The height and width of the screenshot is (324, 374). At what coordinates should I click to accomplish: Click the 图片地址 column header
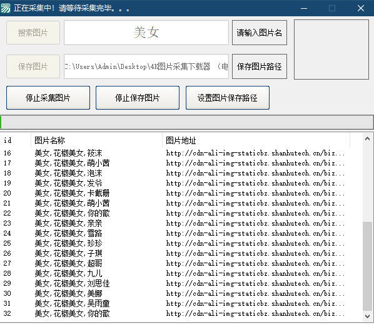(256, 140)
